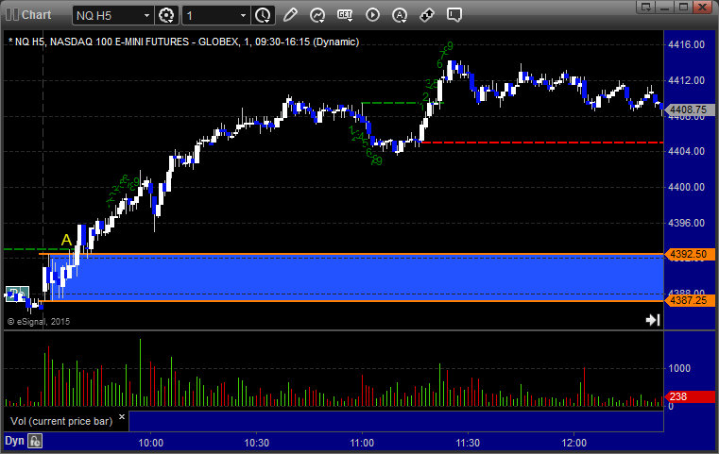Image resolution: width=719 pixels, height=454 pixels.
Task: Click the 10:00 time axis label
Action: (x=151, y=443)
